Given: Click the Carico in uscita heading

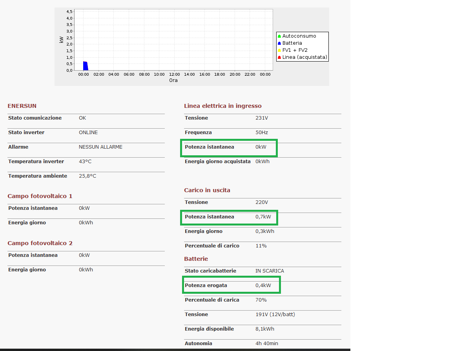Looking at the screenshot, I should pyautogui.click(x=207, y=190).
